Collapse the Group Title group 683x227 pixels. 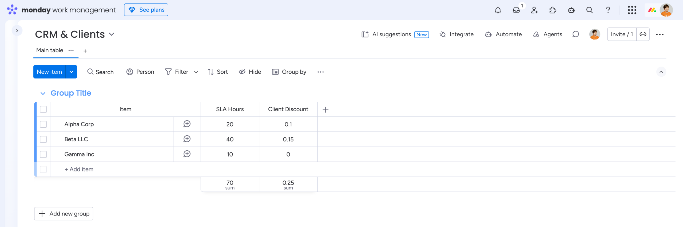[x=43, y=93]
